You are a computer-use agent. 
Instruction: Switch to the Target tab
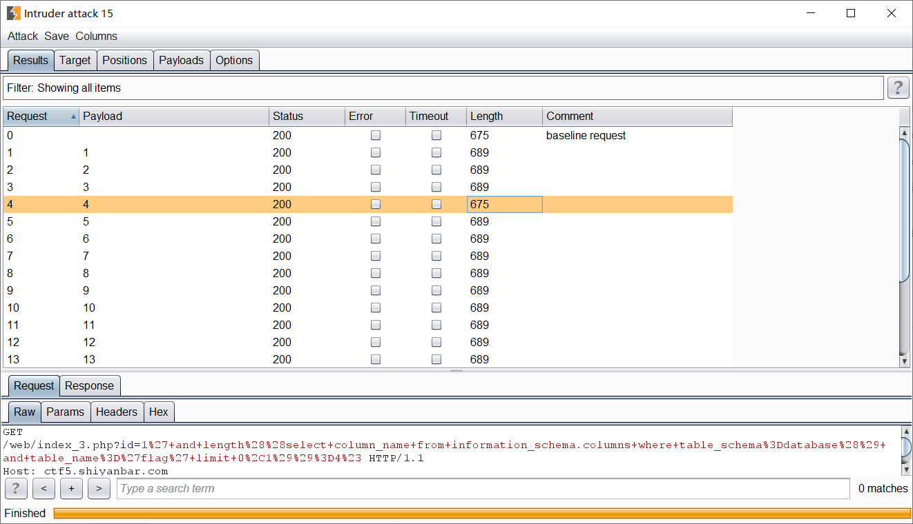coord(75,60)
